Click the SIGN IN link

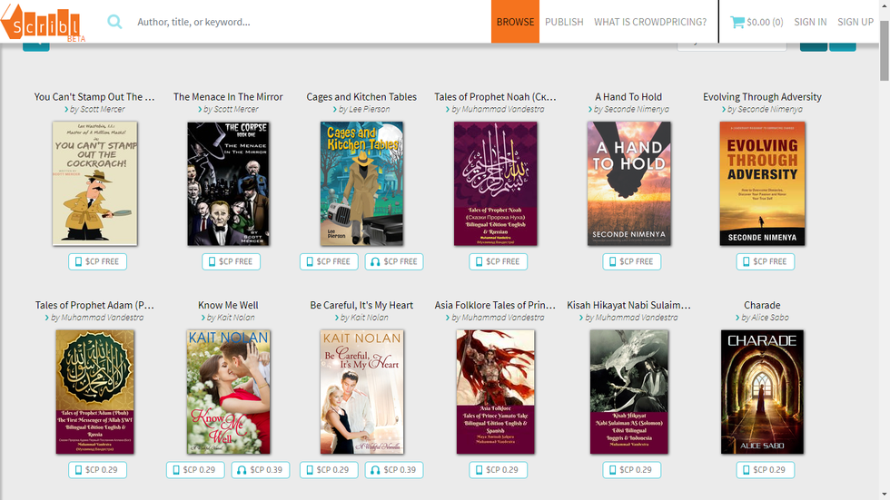click(810, 22)
